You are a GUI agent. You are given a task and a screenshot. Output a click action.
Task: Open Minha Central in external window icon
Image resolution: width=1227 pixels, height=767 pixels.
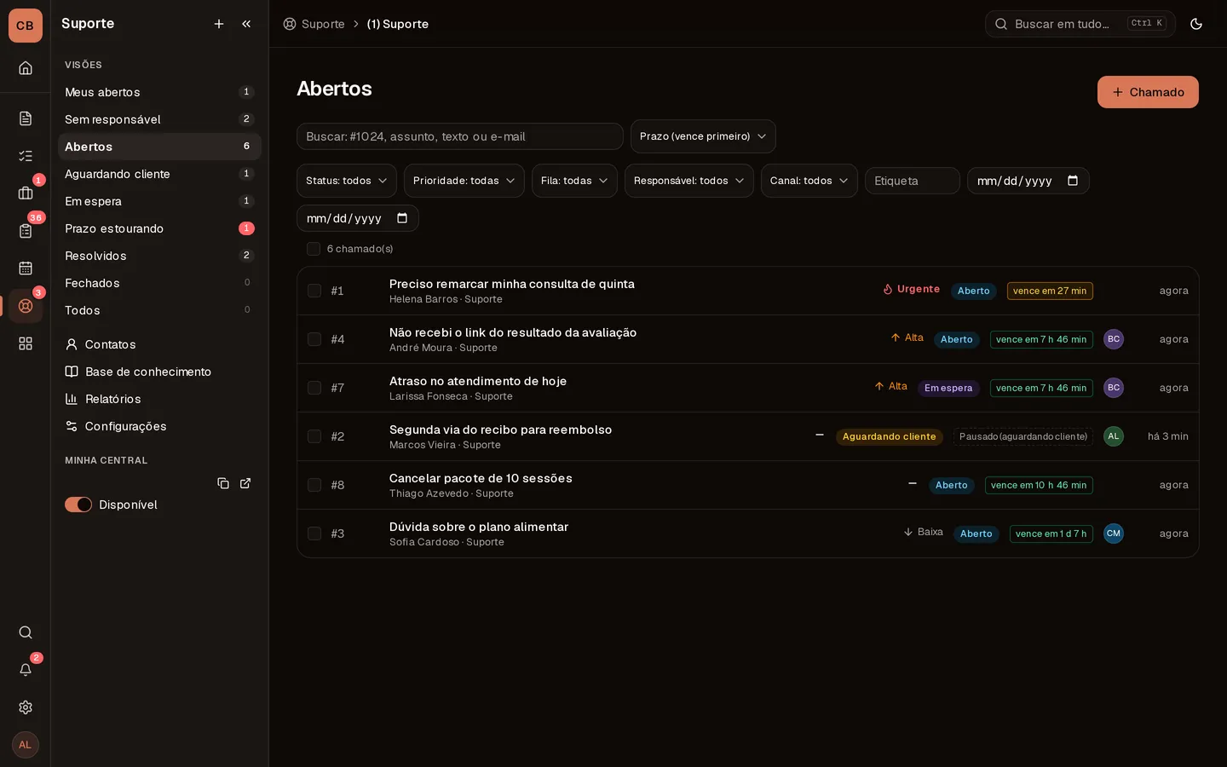[245, 483]
